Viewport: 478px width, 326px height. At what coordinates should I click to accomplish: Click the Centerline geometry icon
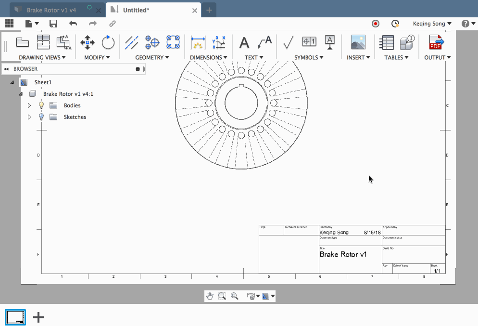coord(132,42)
